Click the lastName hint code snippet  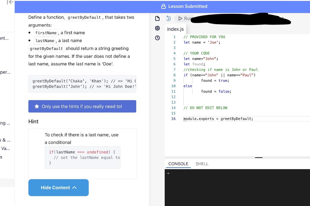tap(82, 157)
